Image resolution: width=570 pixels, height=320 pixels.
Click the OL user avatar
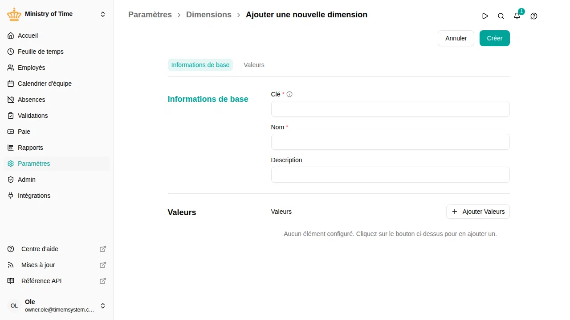14,306
